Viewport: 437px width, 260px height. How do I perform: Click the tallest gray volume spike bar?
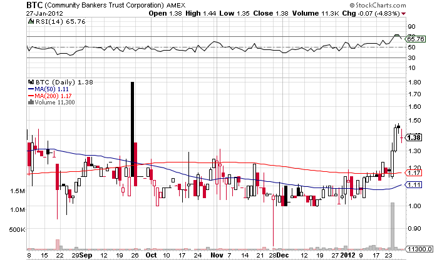pos(393,225)
